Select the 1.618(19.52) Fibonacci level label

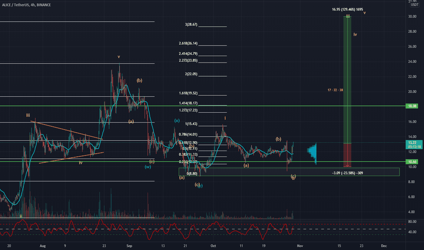pos(188,93)
